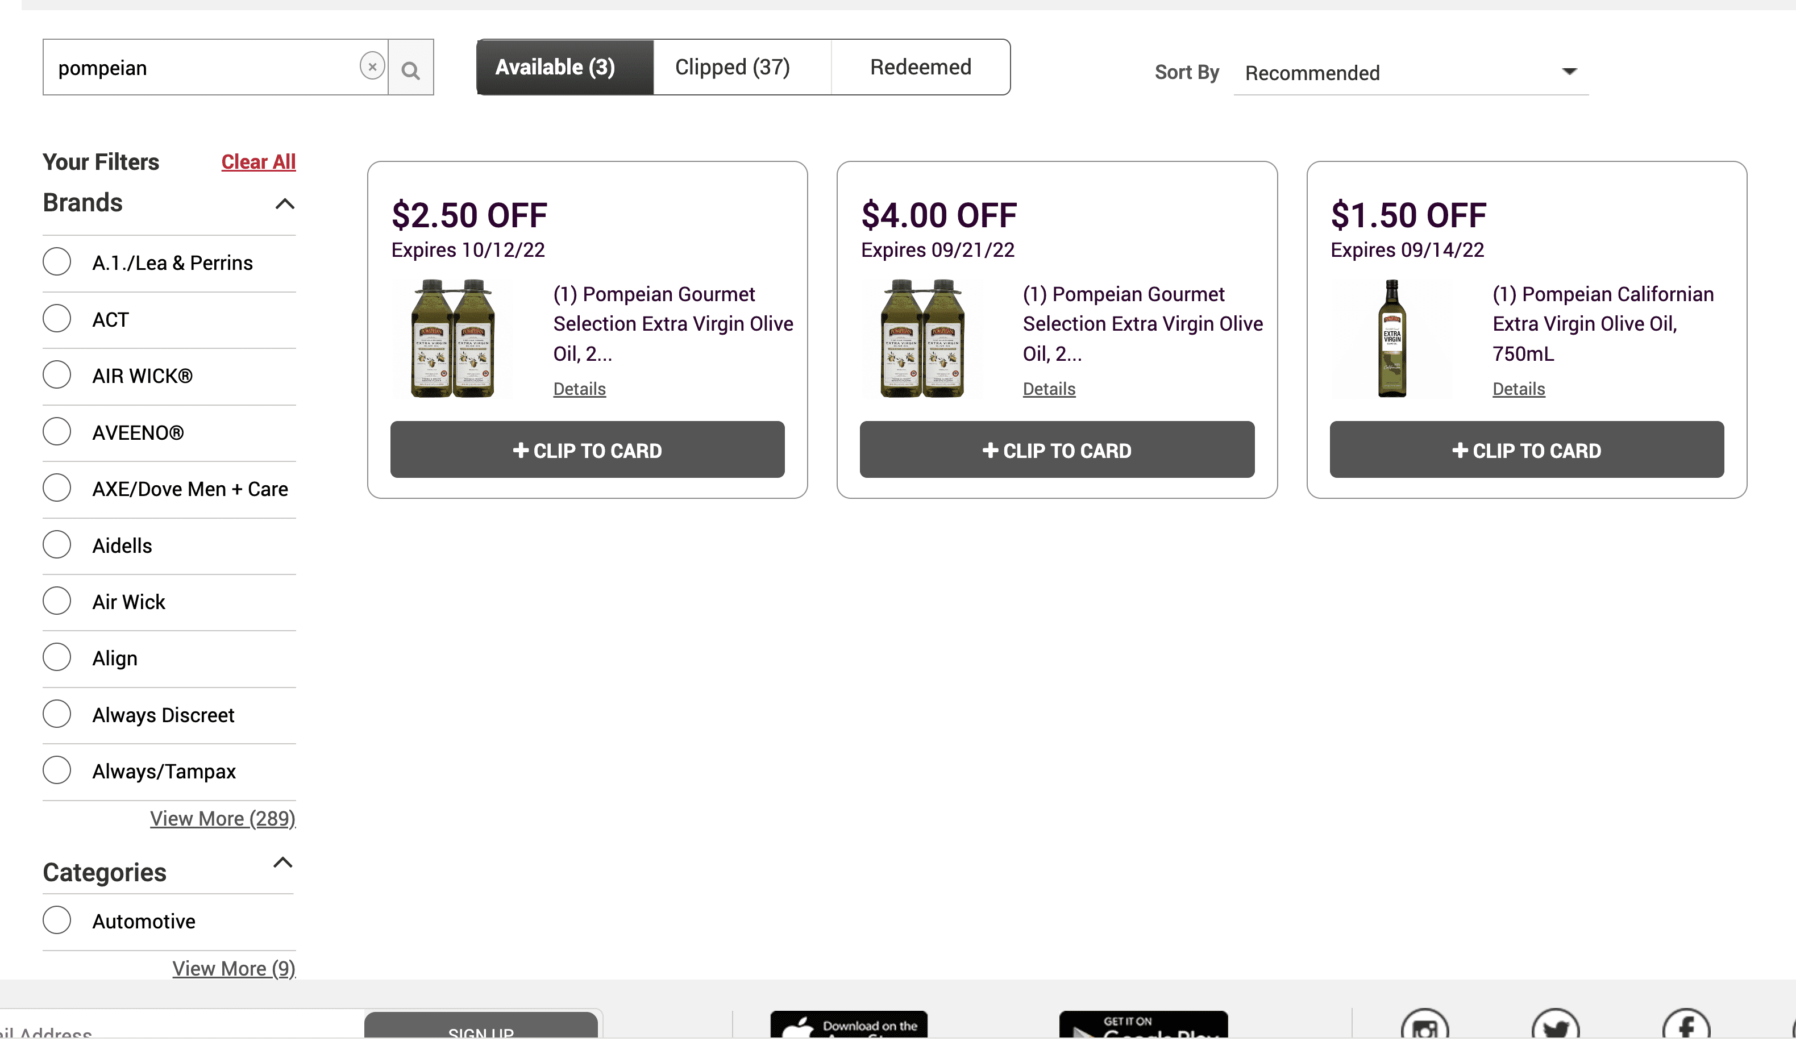
Task: Click the Pompeian Californian Extra Virgin title
Action: (x=1603, y=324)
